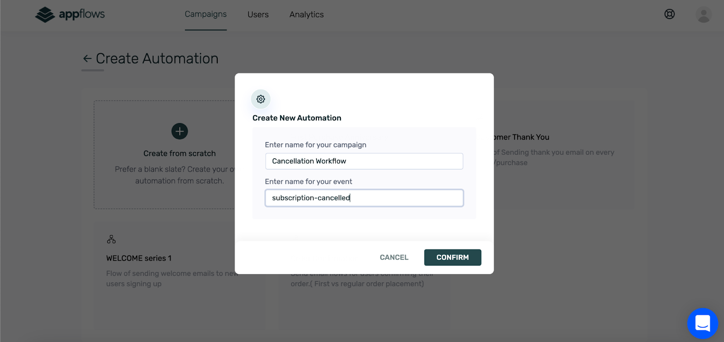Focus the campaign name input field
This screenshot has width=724, height=342.
364,161
